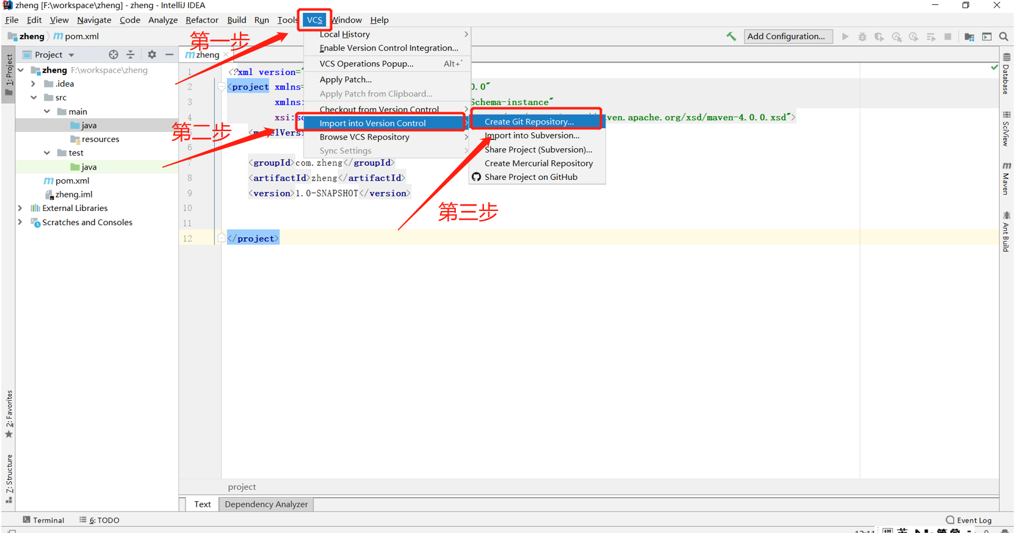Image resolution: width=1015 pixels, height=533 pixels.
Task: Click the Search Everywhere magnifier icon
Action: coord(1003,37)
